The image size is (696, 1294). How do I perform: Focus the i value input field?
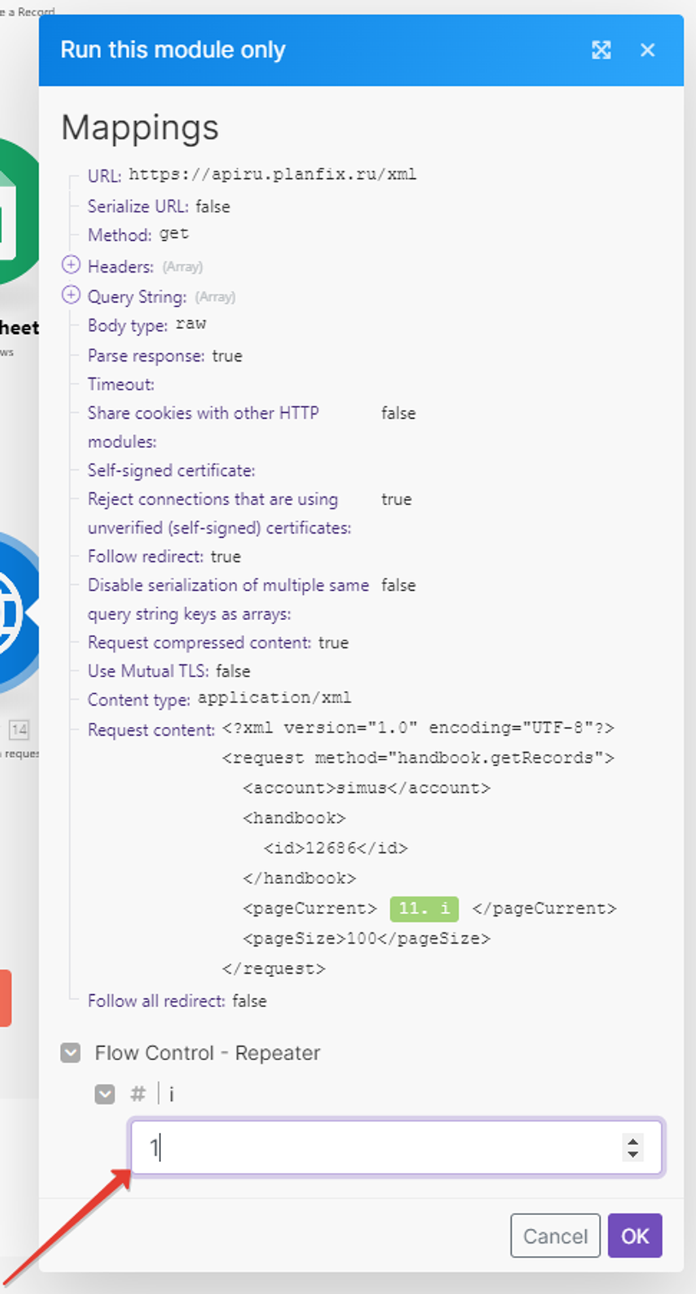click(396, 1148)
